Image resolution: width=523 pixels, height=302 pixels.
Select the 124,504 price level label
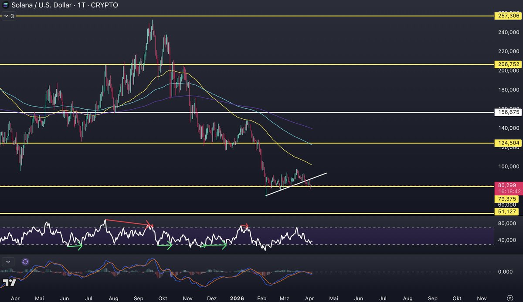click(x=508, y=143)
